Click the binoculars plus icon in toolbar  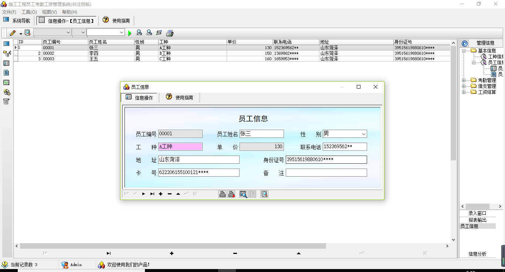coord(139,33)
